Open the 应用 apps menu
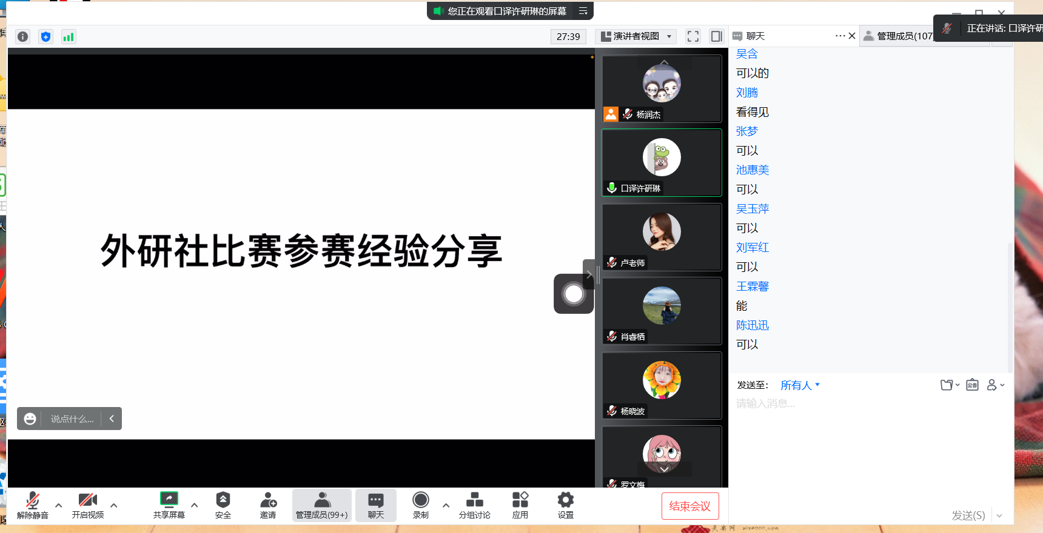This screenshot has height=533, width=1043. click(520, 506)
